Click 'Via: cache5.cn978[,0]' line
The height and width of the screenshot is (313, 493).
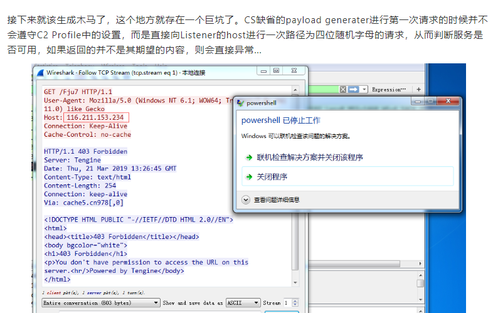coord(83,203)
